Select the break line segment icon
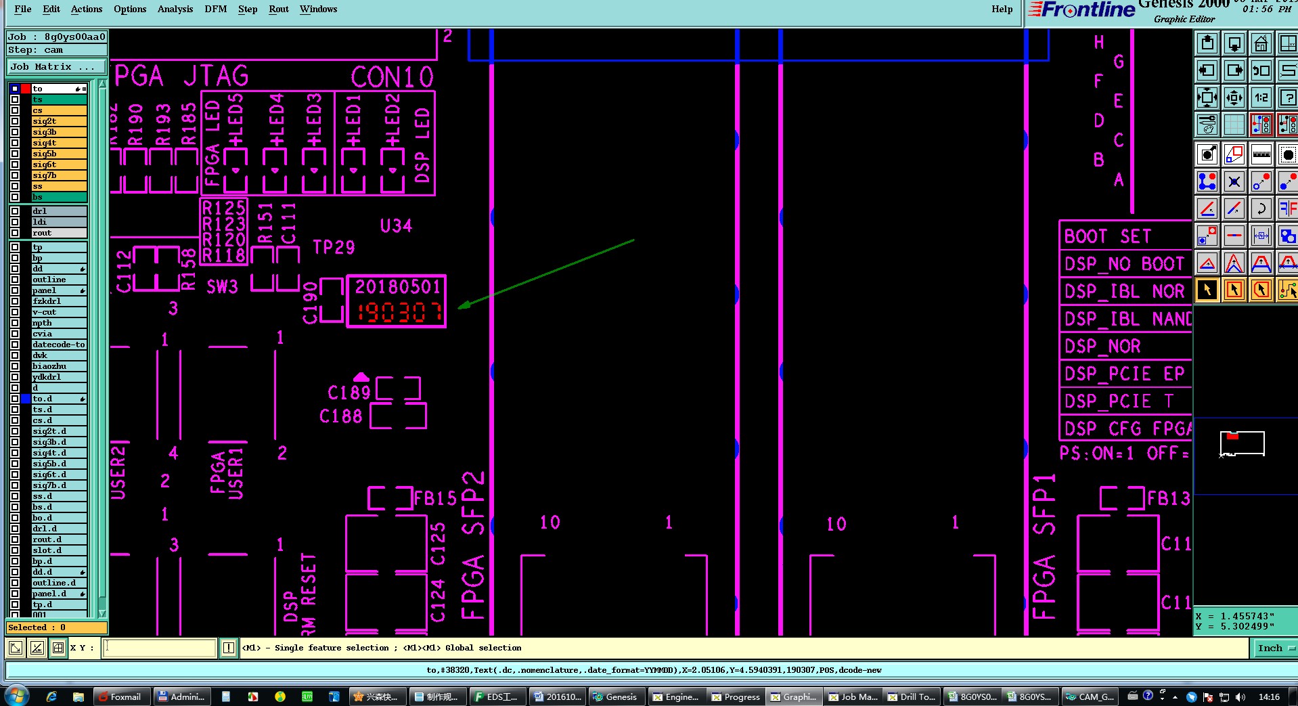1298x706 pixels. click(x=1234, y=236)
